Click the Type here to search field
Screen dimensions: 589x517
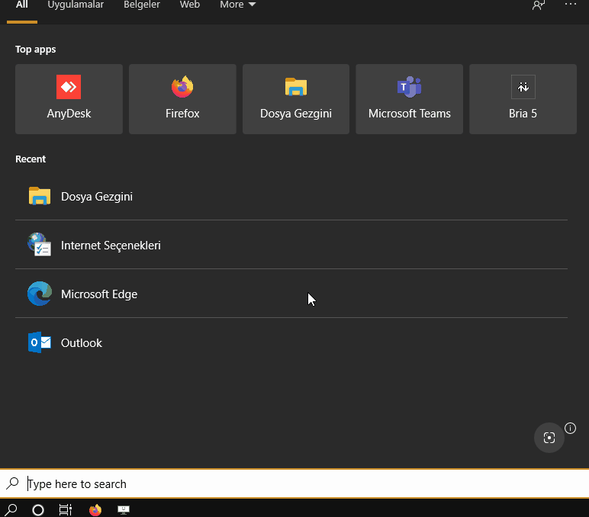coord(294,483)
